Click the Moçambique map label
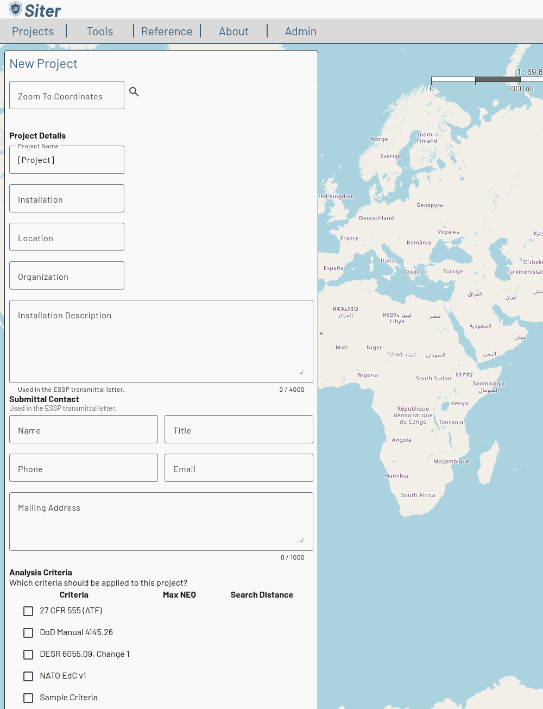Viewport: 543px width, 709px height. pos(451,461)
